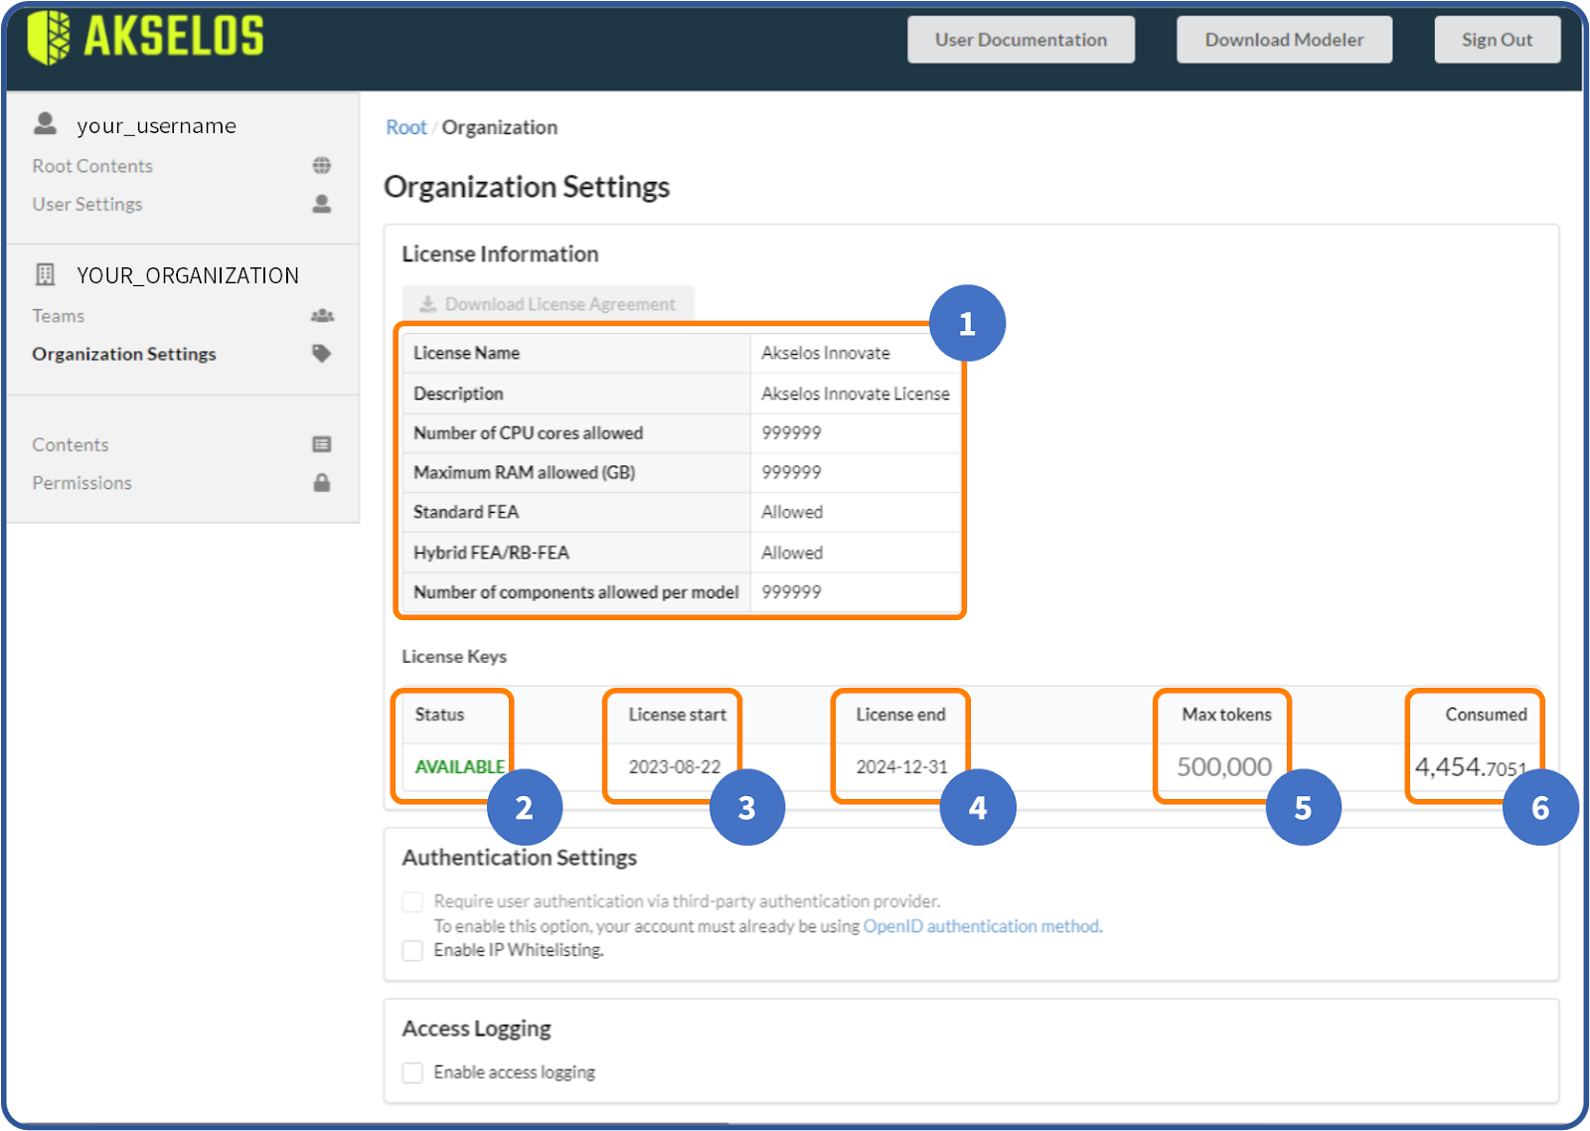Open Root Contents in the sidebar
Viewport: 1590px width, 1131px height.
pyautogui.click(x=92, y=166)
